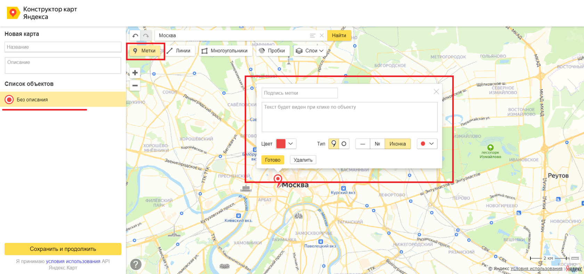Click the placemark balloon text area
Screen dimensions: 584x274
[x=349, y=117]
